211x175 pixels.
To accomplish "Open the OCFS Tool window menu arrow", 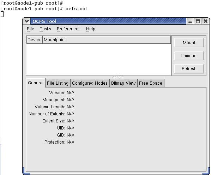I will pos(27,21).
